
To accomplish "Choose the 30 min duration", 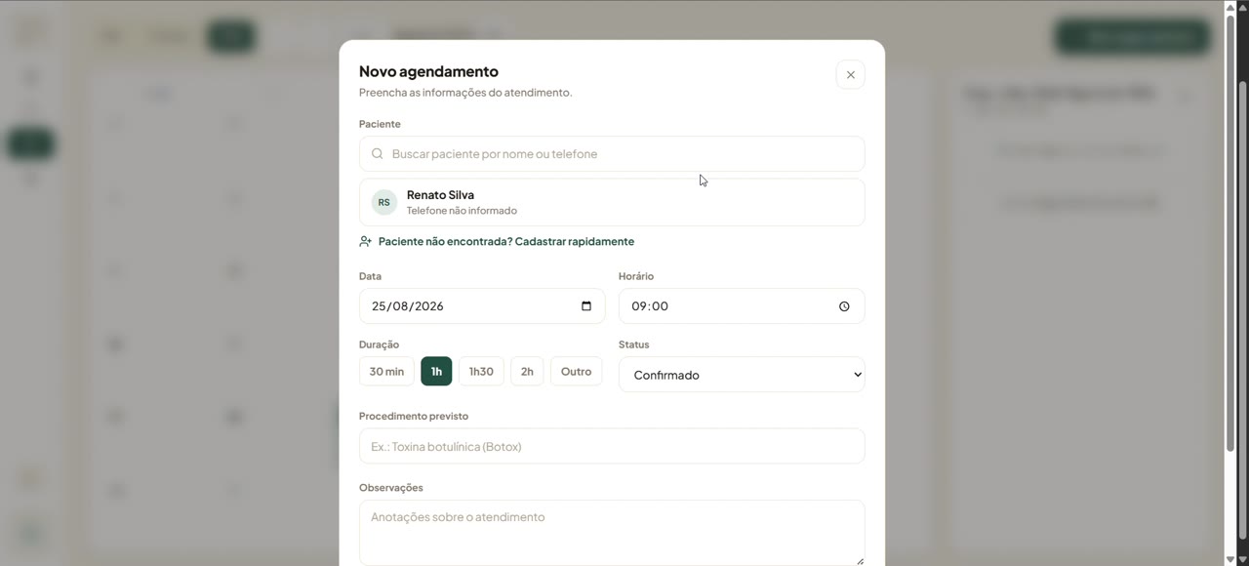I will (386, 372).
